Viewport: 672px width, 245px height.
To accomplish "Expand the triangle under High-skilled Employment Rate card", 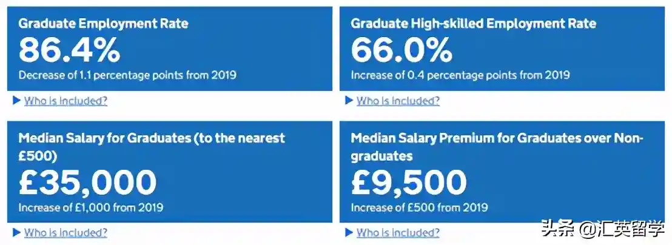I will pos(349,101).
